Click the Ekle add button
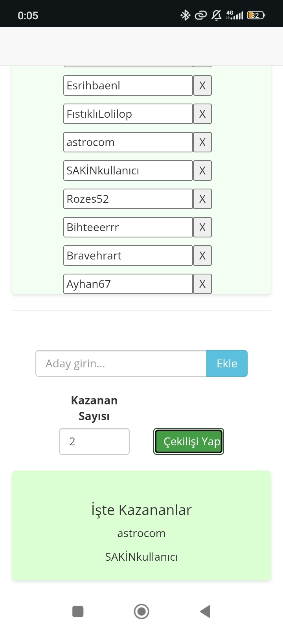The image size is (283, 630). (227, 363)
